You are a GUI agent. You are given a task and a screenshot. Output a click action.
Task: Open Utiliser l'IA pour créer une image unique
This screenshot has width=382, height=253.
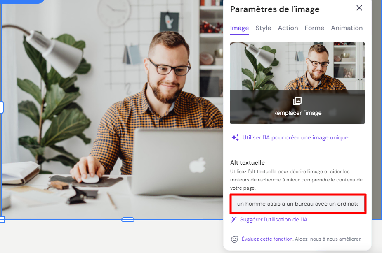[295, 137]
